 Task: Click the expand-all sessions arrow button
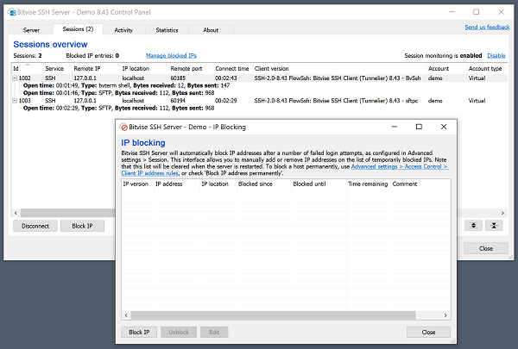pyautogui.click(x=473, y=226)
